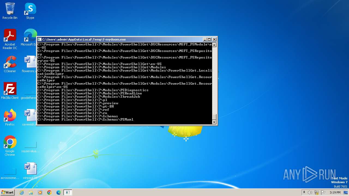The height and width of the screenshot is (196, 349).
Task: Click console scrollbar down arrow
Action: point(214,122)
